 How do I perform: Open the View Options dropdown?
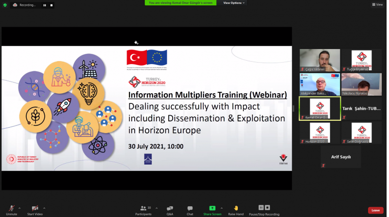pos(234,3)
